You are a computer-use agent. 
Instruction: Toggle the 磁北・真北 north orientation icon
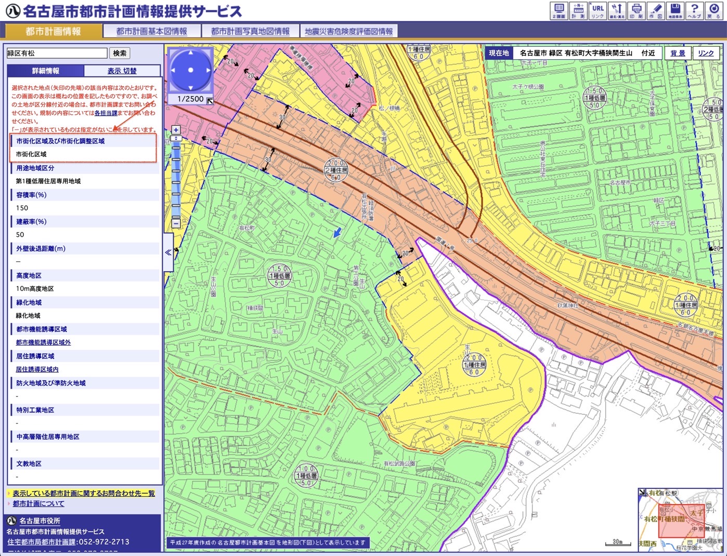pos(617,10)
